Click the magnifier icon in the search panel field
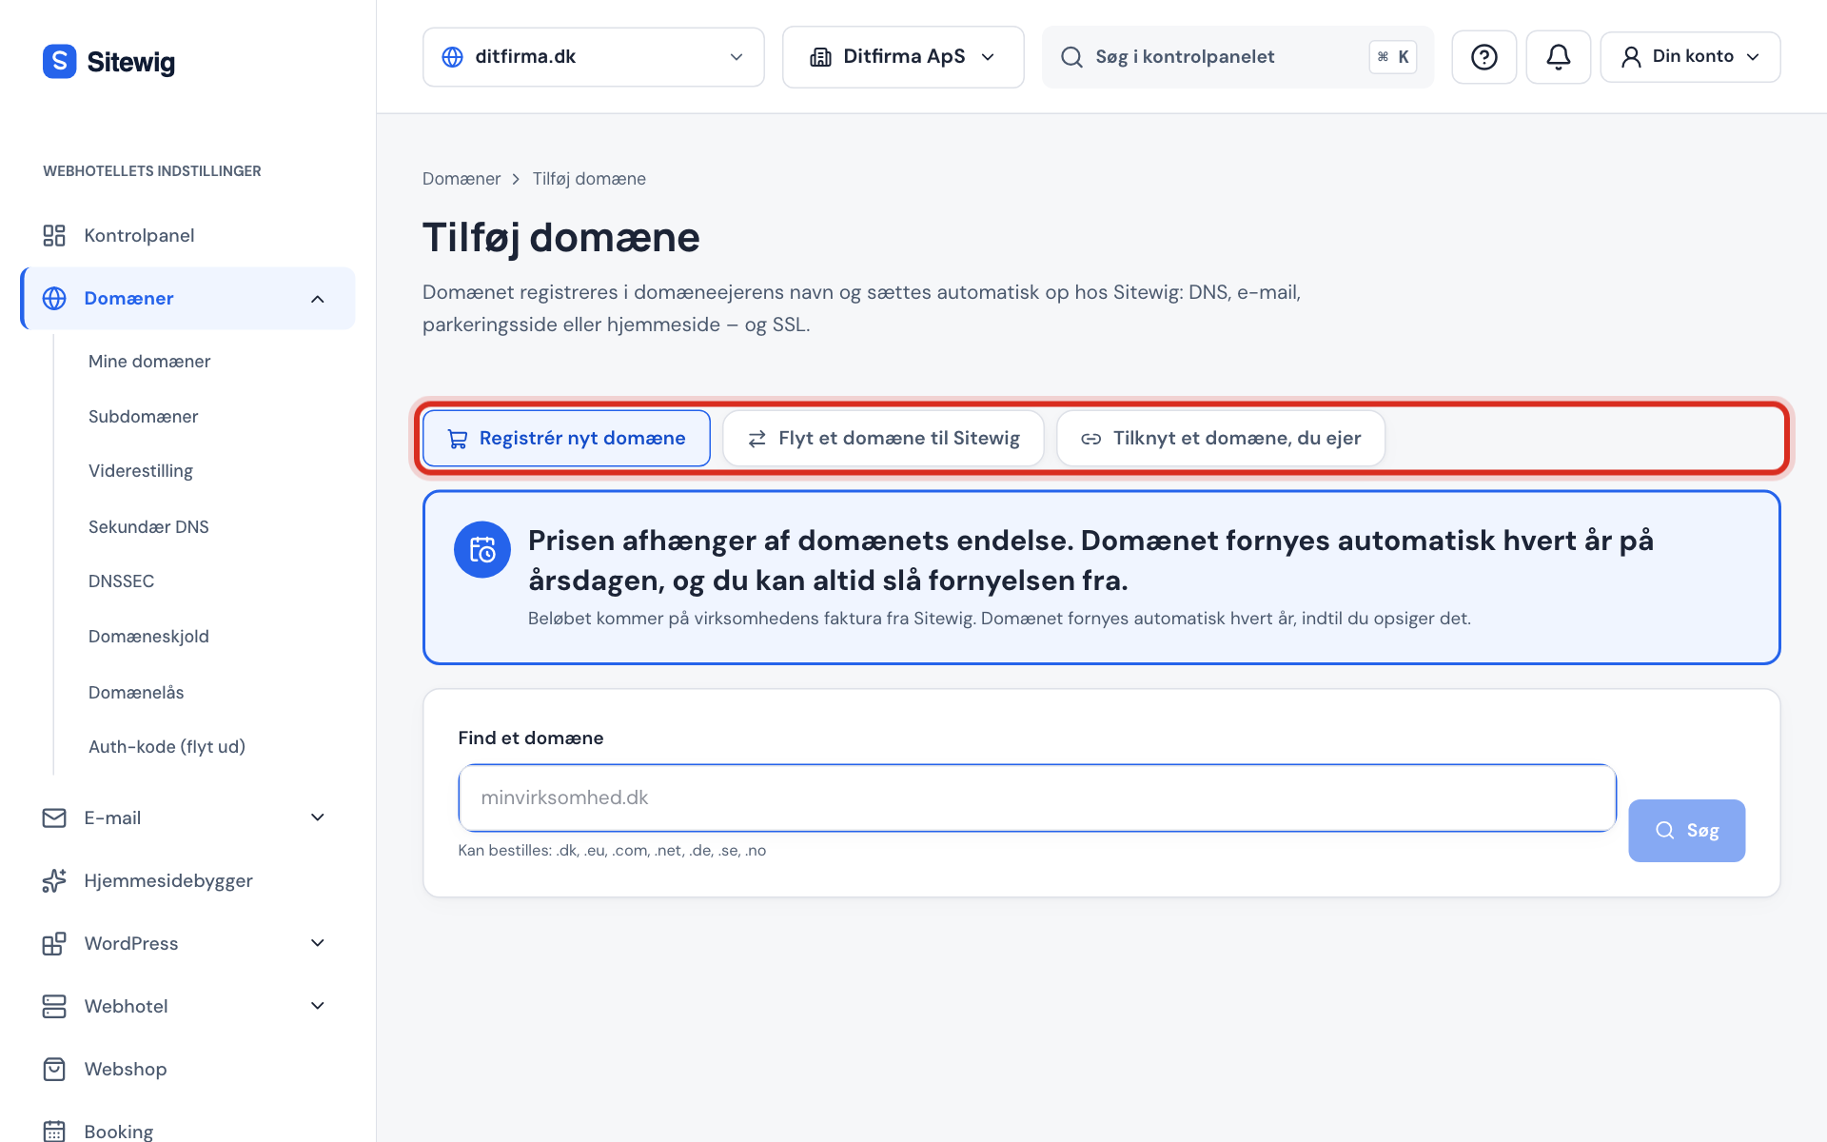 tap(1071, 57)
